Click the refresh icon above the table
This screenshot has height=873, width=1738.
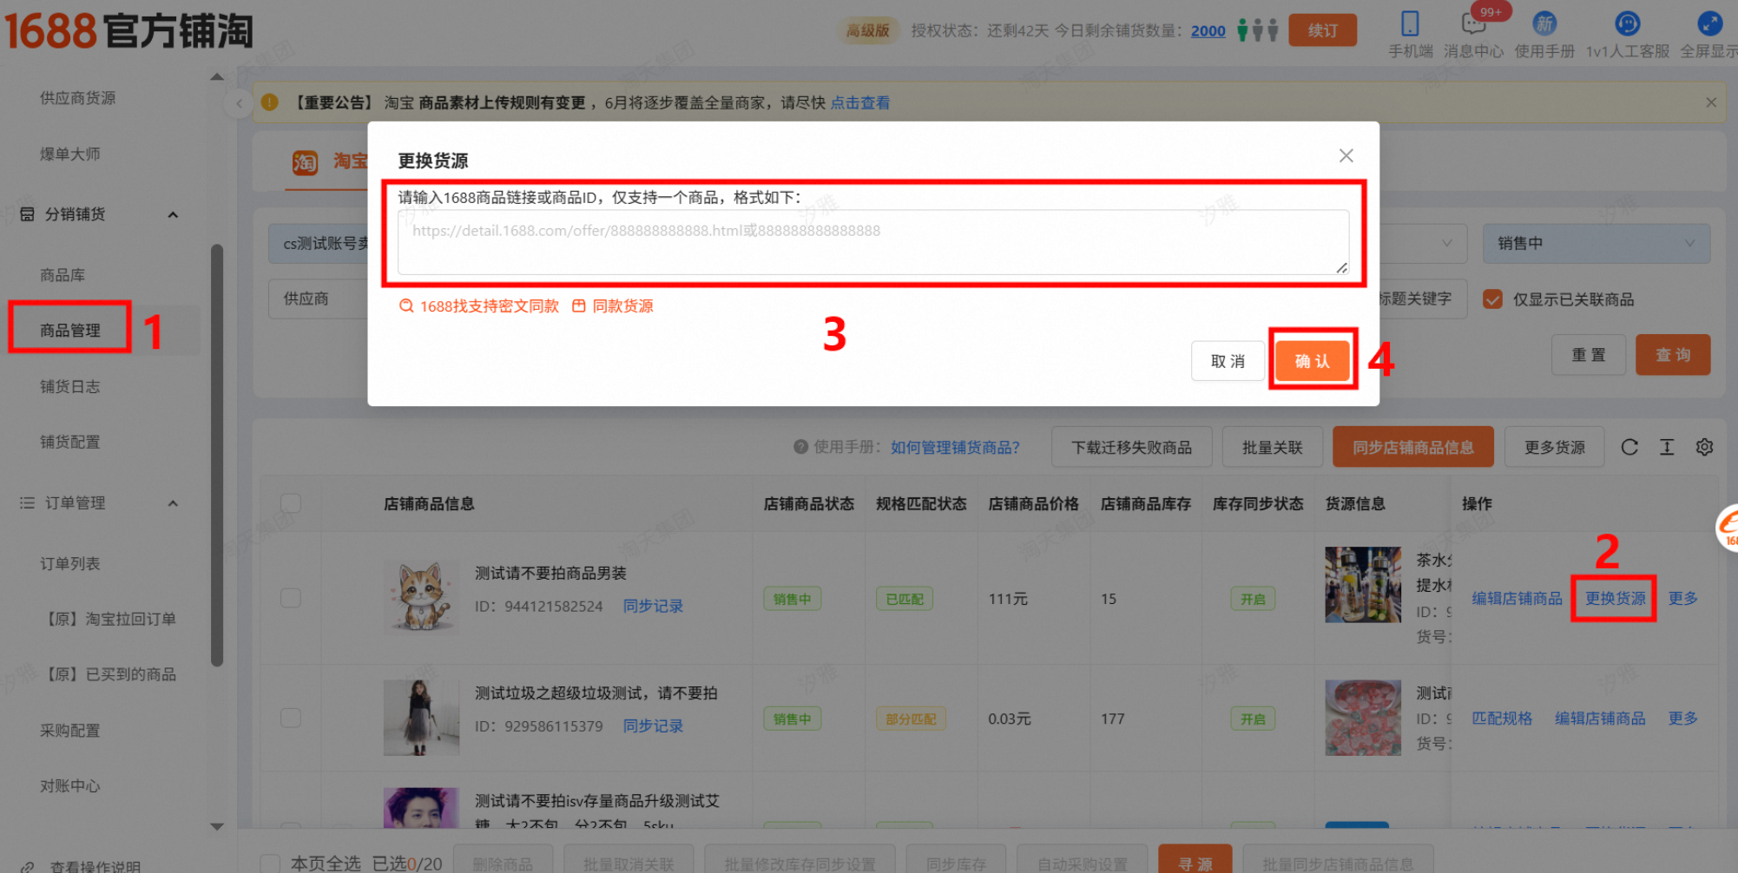pos(1629,447)
